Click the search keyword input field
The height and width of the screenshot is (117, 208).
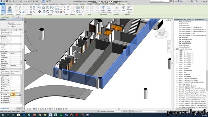(x=160, y=1)
